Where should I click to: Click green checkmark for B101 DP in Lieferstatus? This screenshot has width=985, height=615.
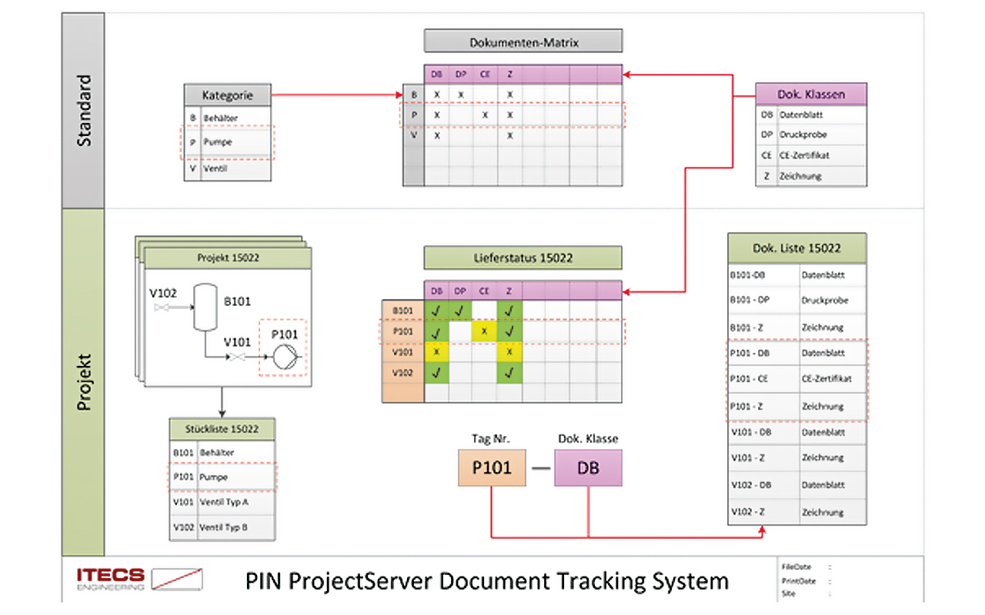pos(460,311)
